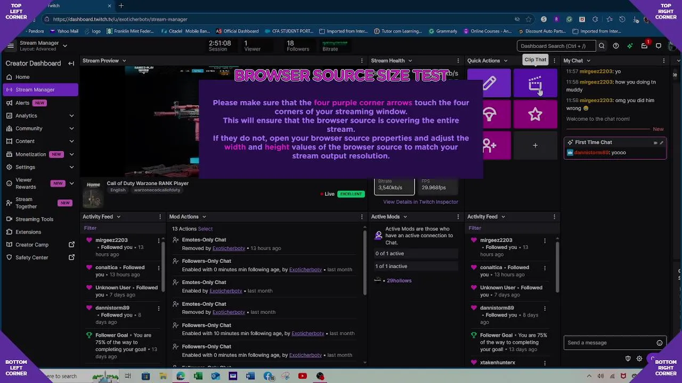Click the star quick action tile
Image resolution: width=682 pixels, height=383 pixels.
click(535, 114)
